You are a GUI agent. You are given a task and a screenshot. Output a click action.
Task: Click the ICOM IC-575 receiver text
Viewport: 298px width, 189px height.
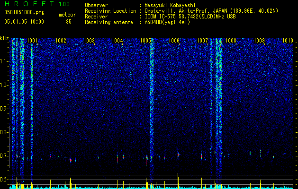tap(190, 17)
